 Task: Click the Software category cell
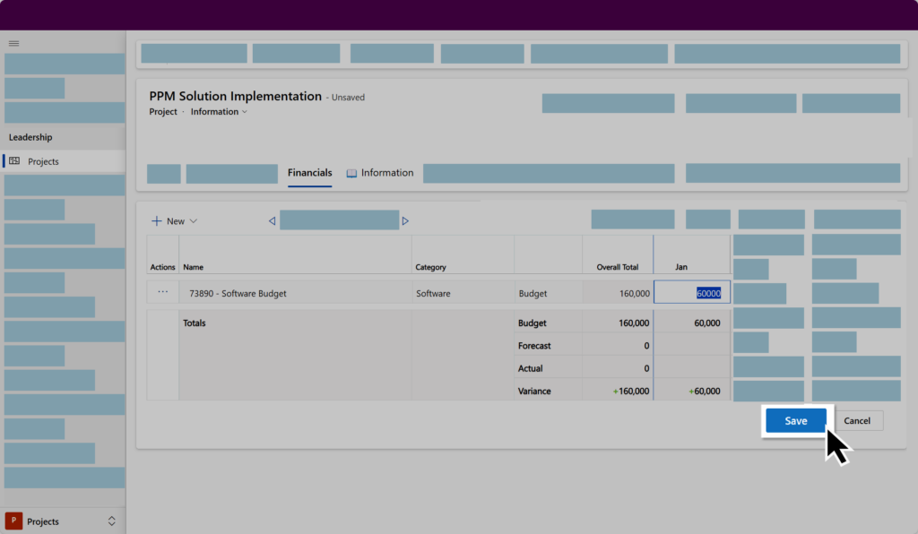coord(463,293)
